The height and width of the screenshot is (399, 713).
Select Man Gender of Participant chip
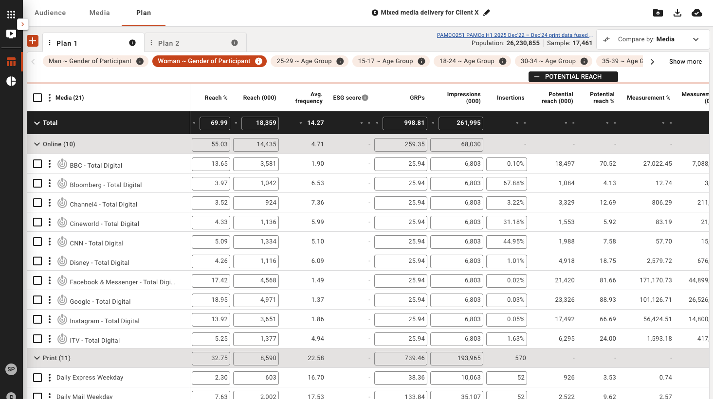coord(95,61)
